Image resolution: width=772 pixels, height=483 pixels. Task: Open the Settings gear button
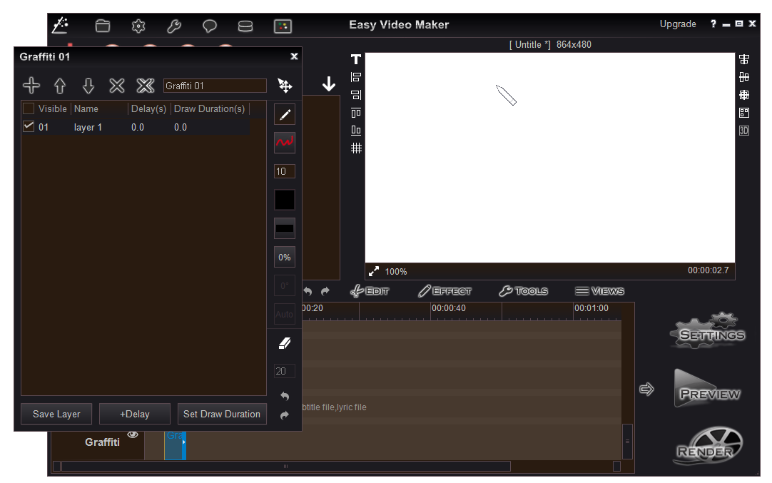(708, 330)
